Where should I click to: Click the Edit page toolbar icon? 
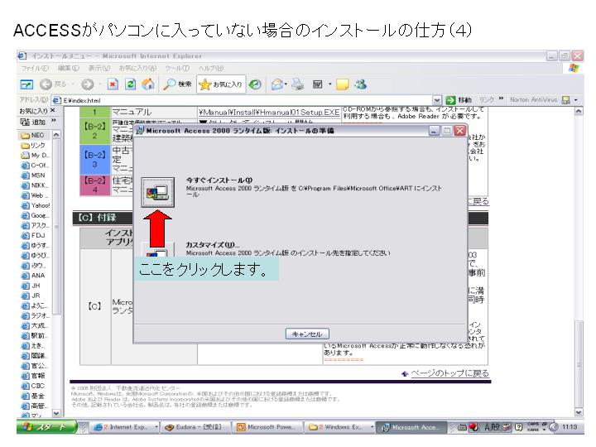(x=317, y=84)
